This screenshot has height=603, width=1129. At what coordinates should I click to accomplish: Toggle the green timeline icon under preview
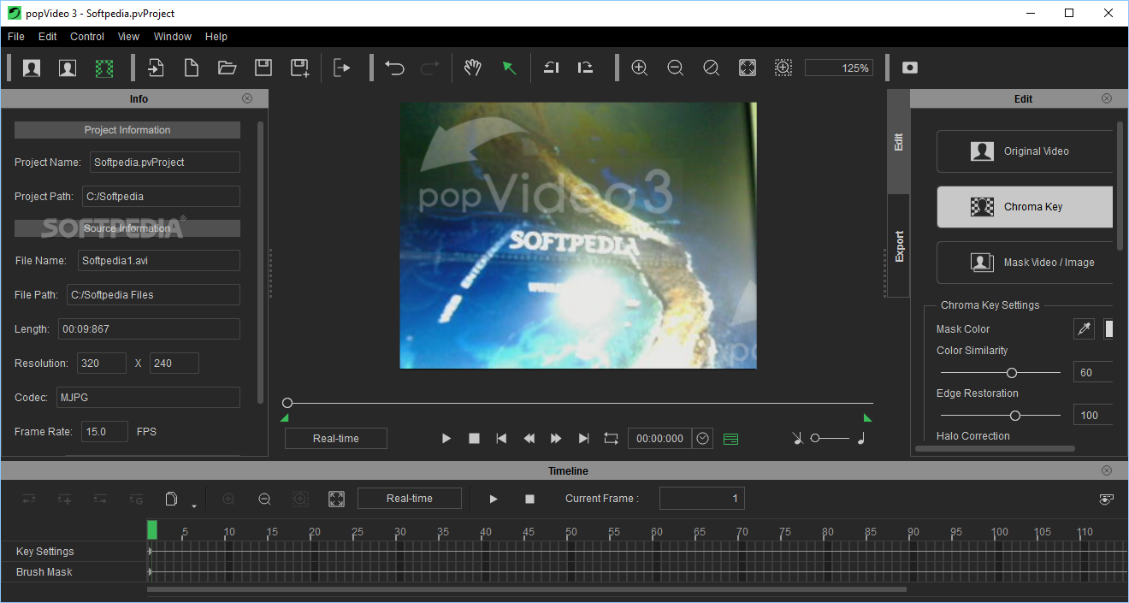[x=730, y=439]
